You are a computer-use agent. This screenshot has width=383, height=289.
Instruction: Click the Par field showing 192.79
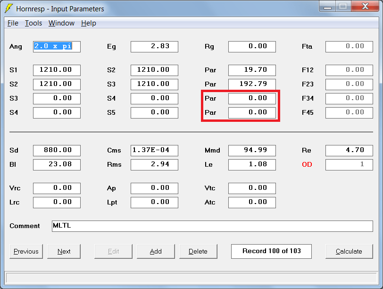point(252,85)
